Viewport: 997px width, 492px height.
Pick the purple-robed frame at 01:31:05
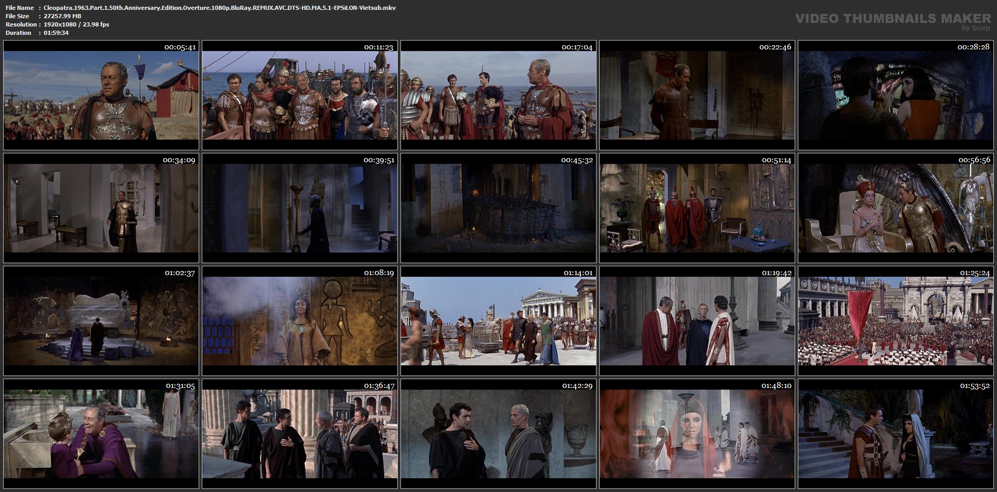101,434
